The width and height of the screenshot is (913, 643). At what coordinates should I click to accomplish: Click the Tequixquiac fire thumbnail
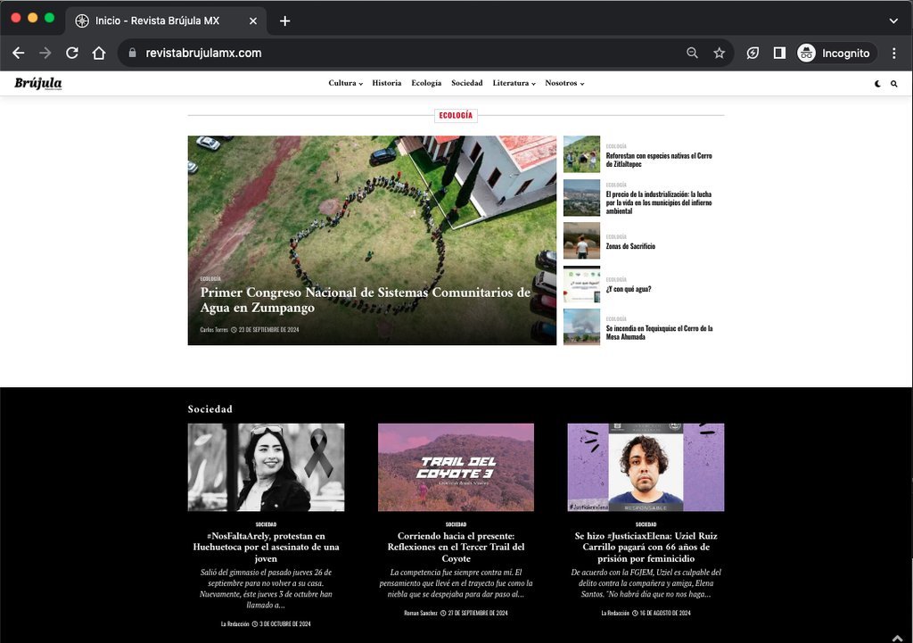point(581,326)
